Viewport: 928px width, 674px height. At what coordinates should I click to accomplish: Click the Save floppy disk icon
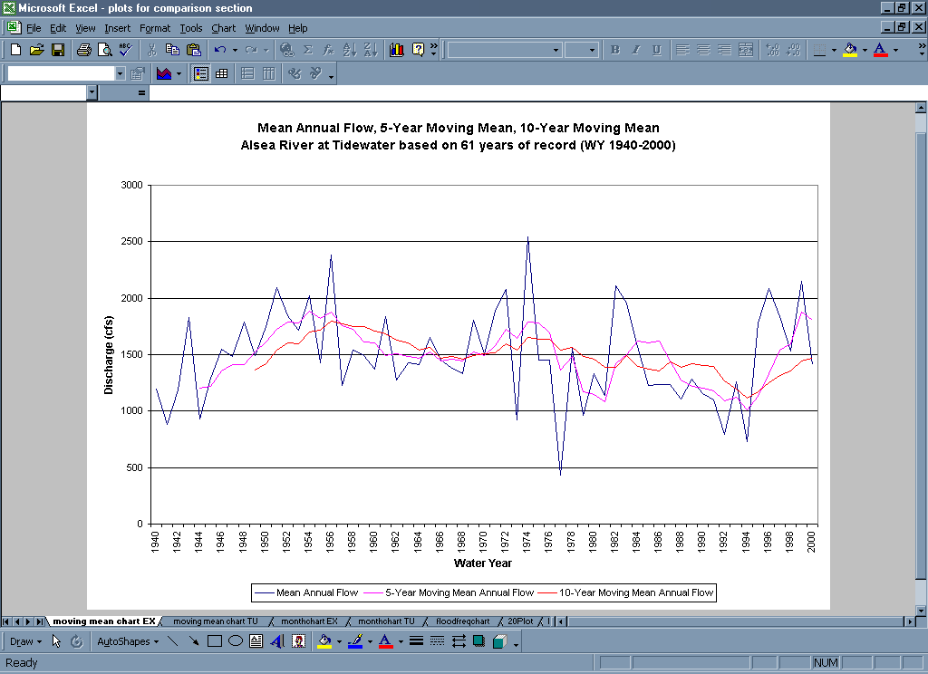point(58,50)
